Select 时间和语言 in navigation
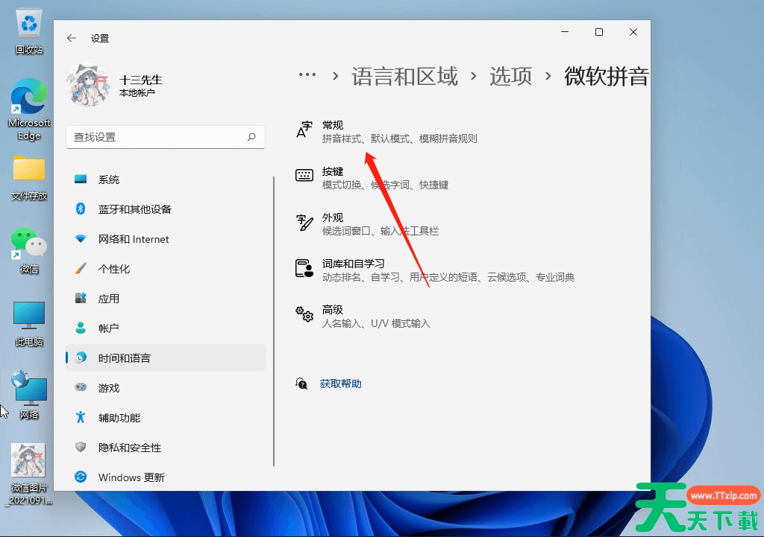 166,358
